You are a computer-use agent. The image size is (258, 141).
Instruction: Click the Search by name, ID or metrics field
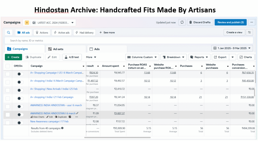pyautogui.click(x=129, y=40)
